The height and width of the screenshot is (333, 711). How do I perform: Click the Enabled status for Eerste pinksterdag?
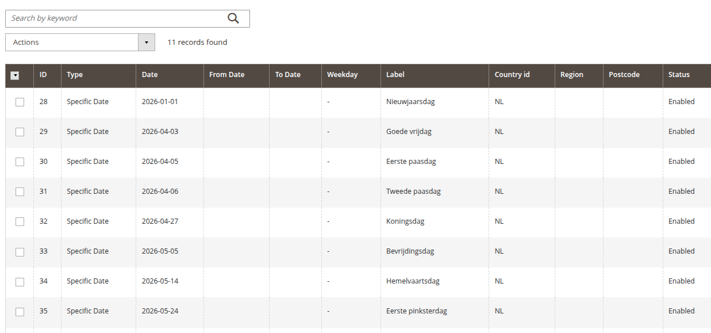(681, 311)
